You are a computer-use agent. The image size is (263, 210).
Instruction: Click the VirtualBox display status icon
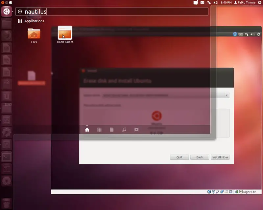pos(231,192)
